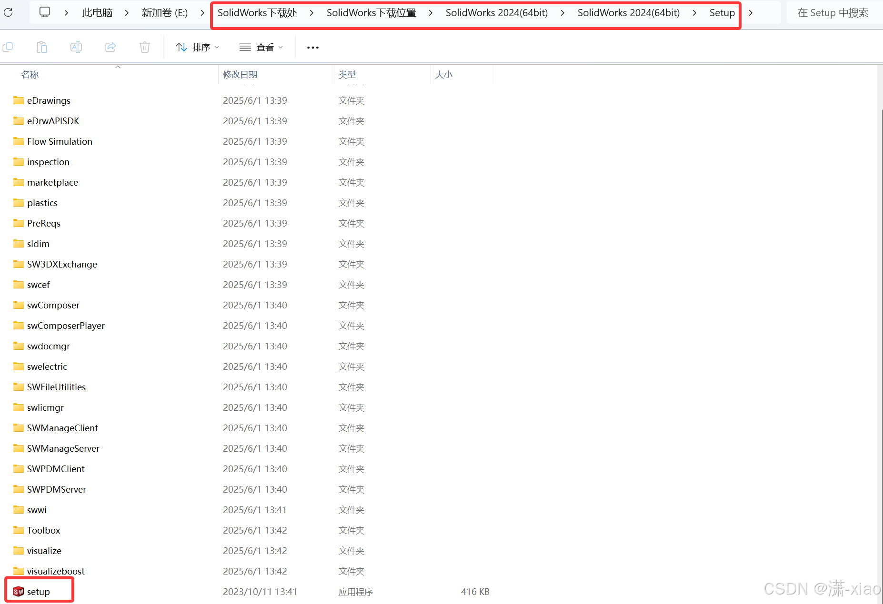Expand chevron before Setup breadcrumb
The image size is (883, 604).
pyautogui.click(x=694, y=13)
